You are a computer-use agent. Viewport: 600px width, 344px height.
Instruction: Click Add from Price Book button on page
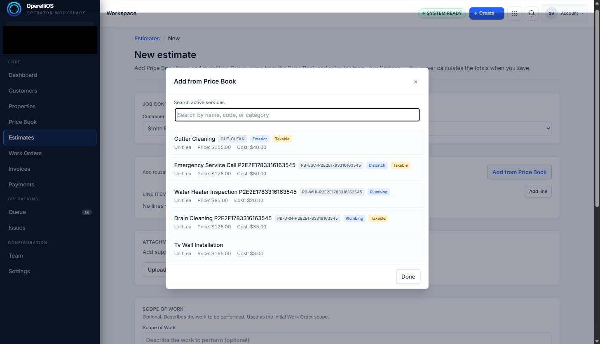[519, 172]
